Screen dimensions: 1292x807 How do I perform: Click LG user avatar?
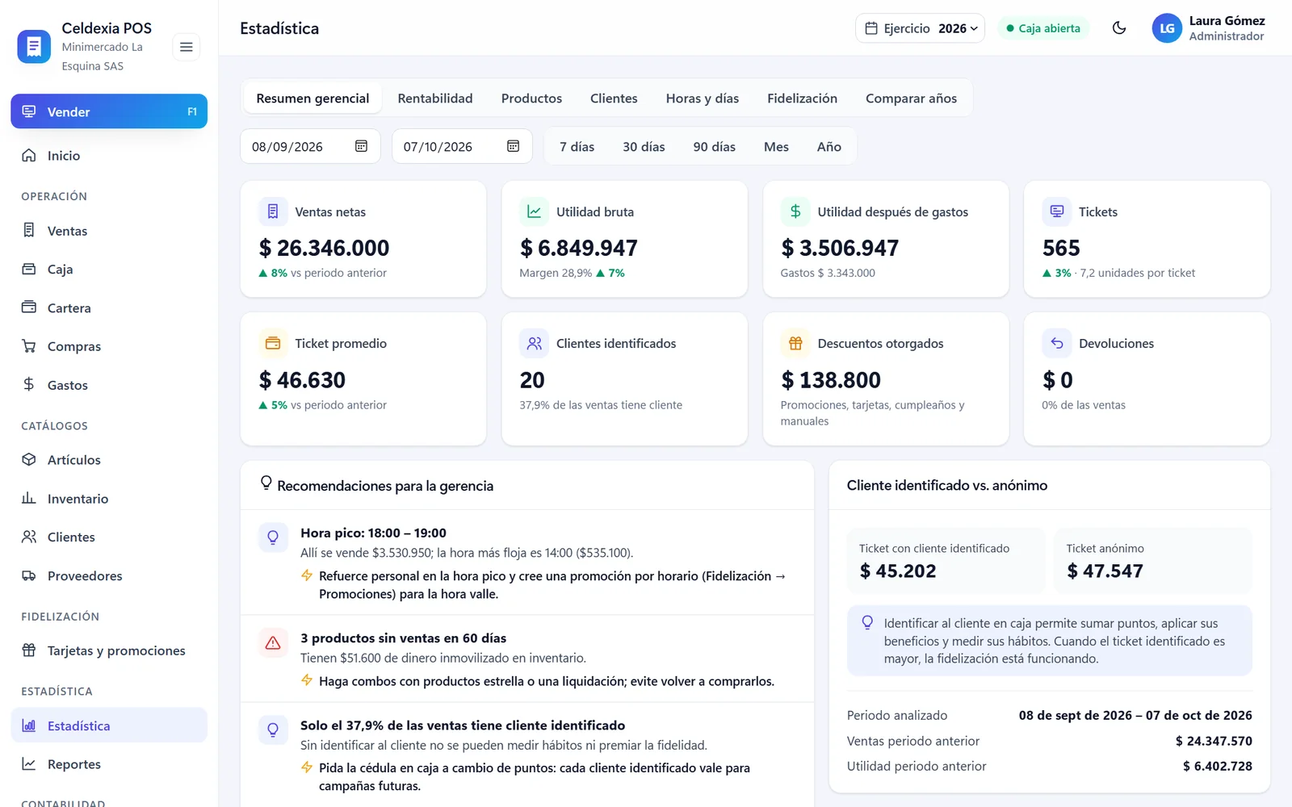pos(1167,28)
